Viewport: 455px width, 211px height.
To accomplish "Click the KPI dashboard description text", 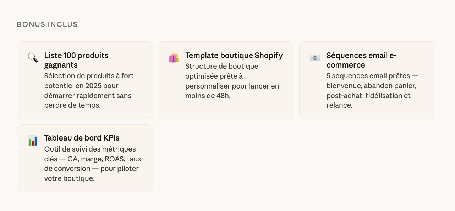I will click(x=93, y=164).
